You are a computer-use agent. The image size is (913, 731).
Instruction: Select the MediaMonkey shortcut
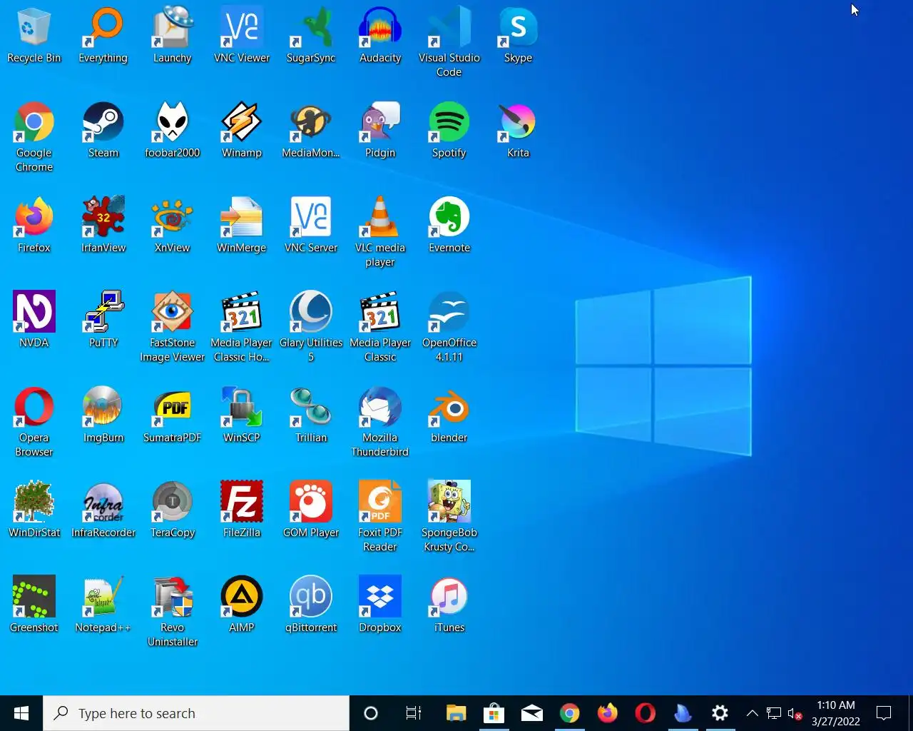click(310, 131)
